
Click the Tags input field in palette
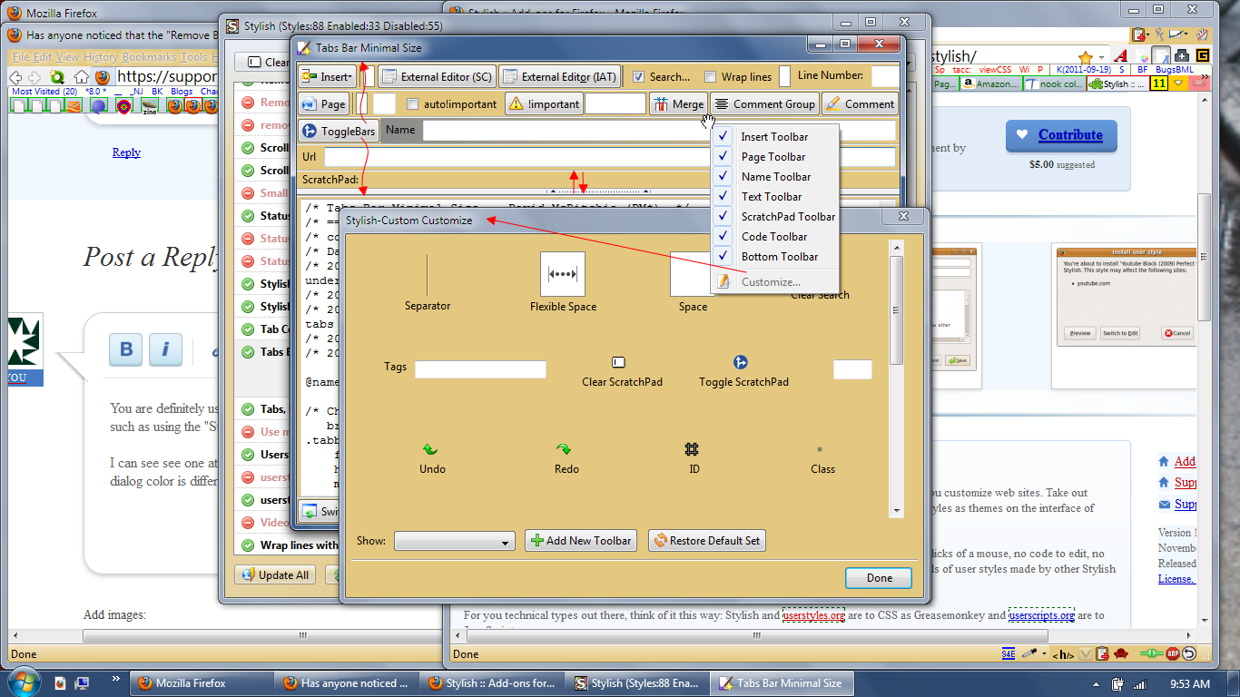pos(480,369)
